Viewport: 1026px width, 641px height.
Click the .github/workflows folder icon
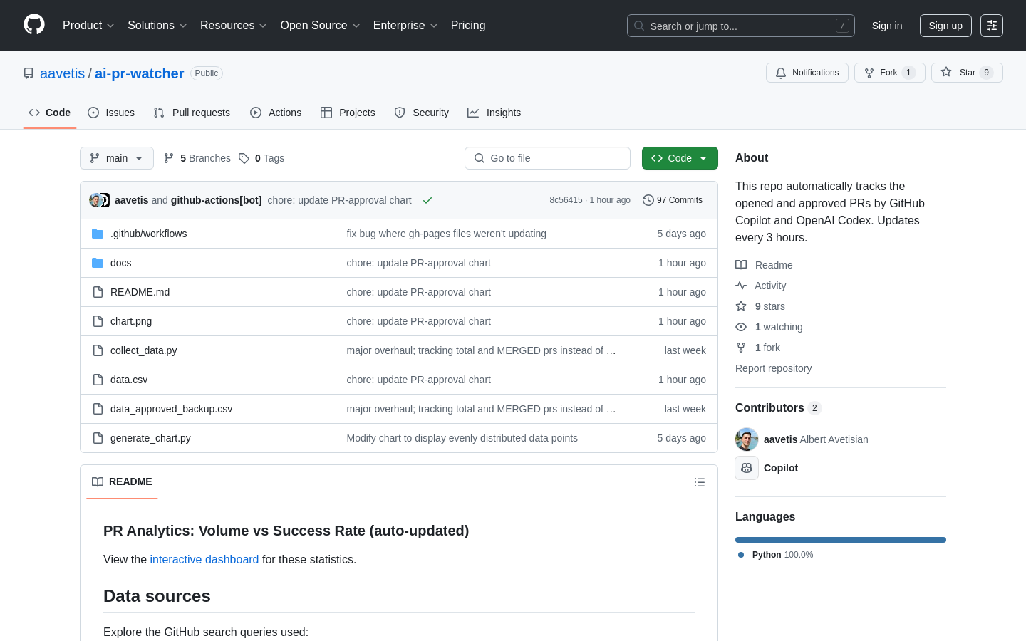click(98, 234)
